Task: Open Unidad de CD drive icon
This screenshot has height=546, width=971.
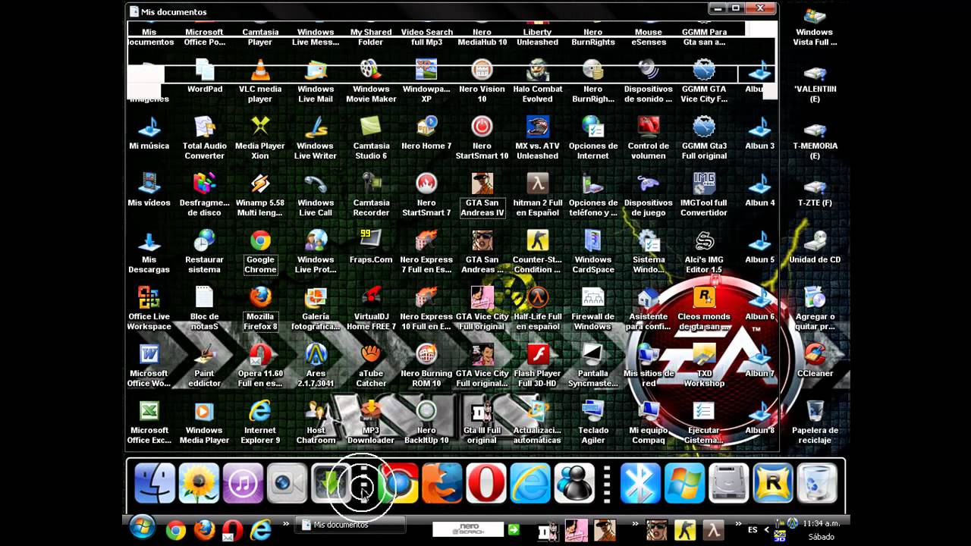Action: pos(815,247)
